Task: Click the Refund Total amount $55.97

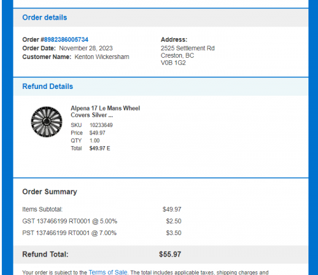Action: [170, 254]
